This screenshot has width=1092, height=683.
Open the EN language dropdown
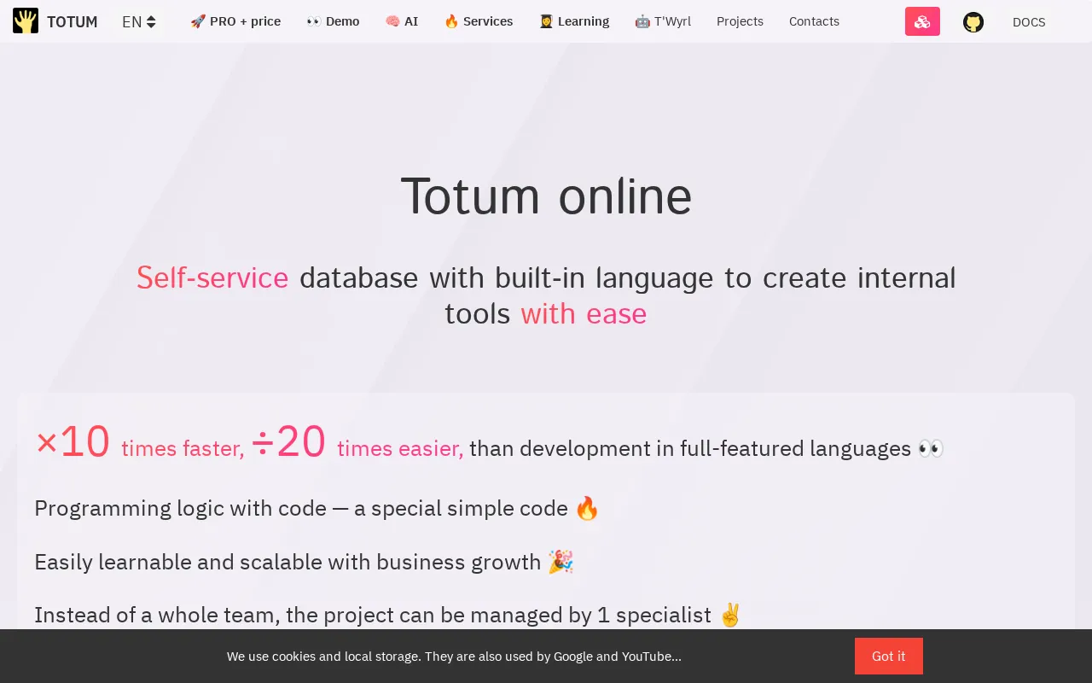(138, 22)
